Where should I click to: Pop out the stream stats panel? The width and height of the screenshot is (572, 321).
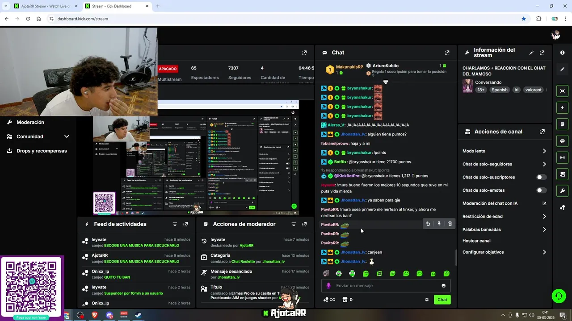304,53
